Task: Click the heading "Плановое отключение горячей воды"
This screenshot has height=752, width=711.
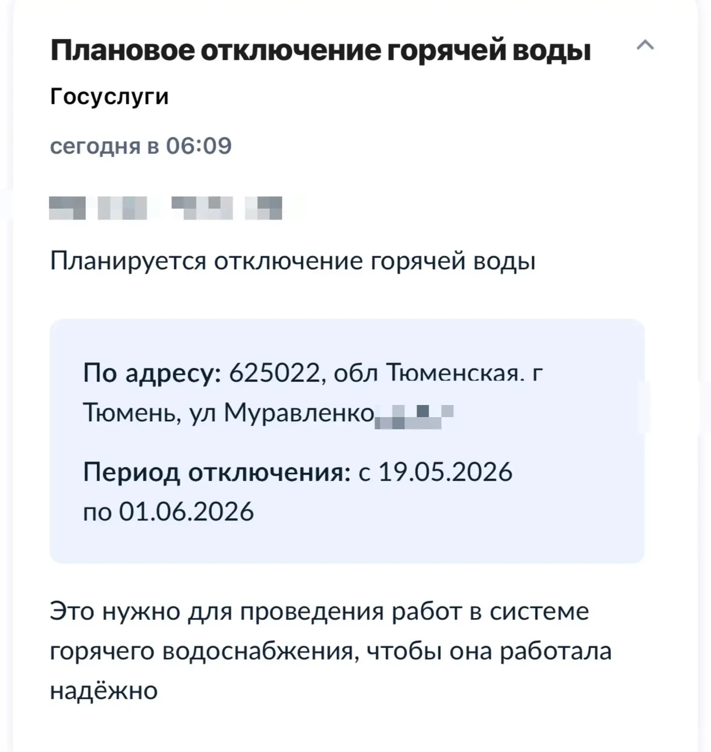Action: 320,51
